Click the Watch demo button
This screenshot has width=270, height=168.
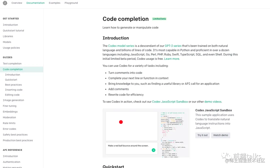[x=220, y=135]
